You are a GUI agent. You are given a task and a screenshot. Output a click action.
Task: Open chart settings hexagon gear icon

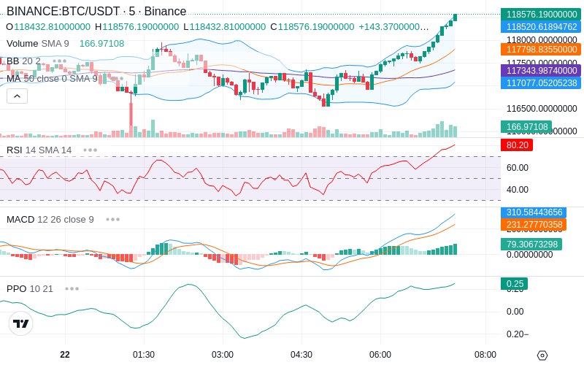tap(542, 356)
